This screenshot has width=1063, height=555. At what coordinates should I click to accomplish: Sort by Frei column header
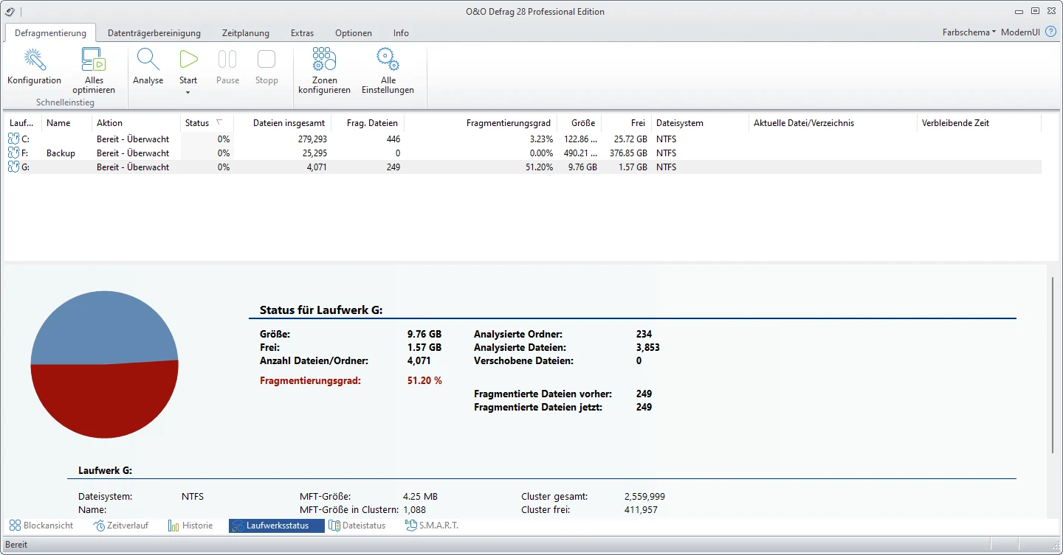[x=627, y=123]
